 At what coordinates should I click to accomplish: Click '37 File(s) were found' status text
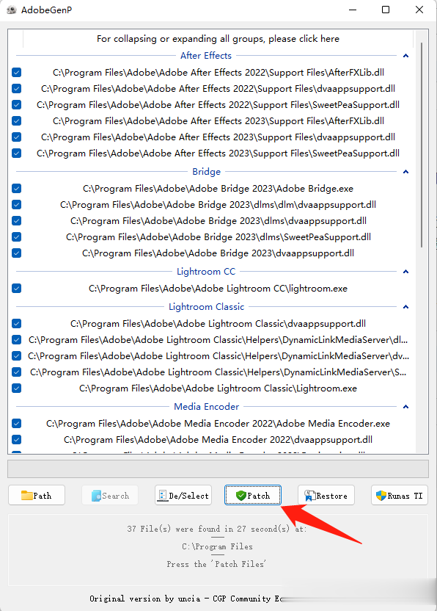[217, 529]
